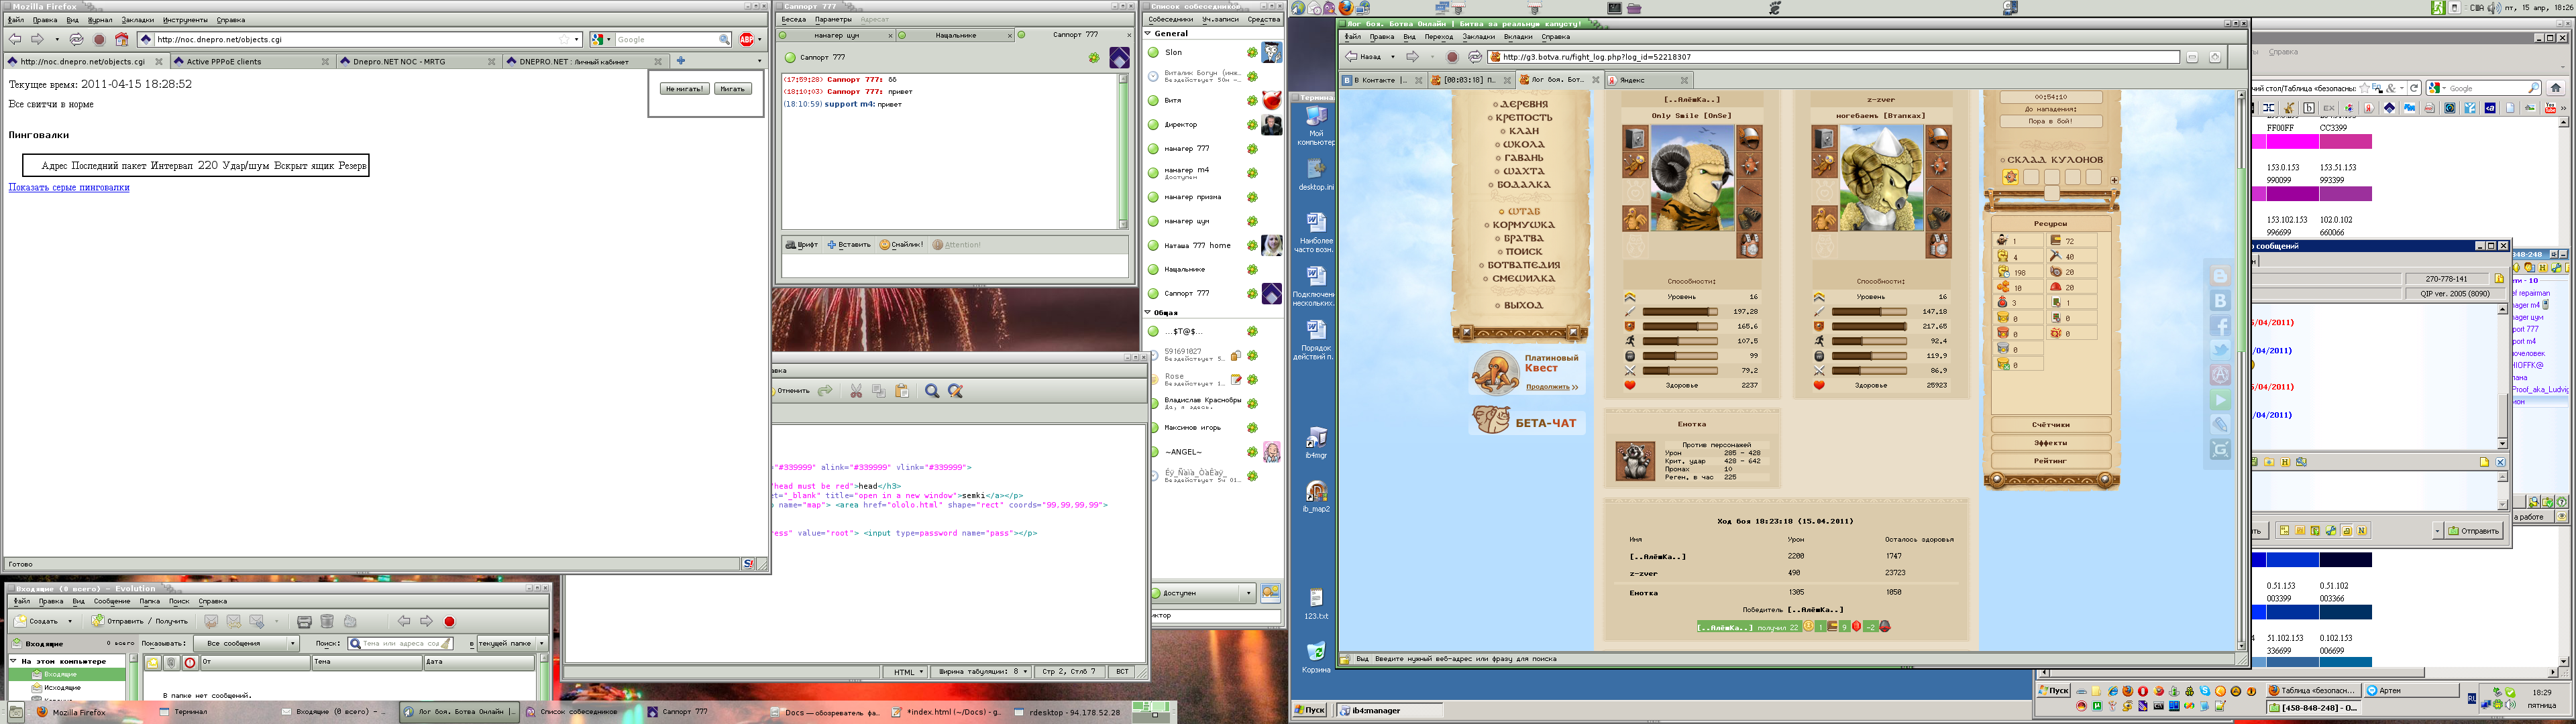Screen dimensions: 2576x724
Task: Click Evolution print icon in toolbar
Action: pyautogui.click(x=304, y=621)
